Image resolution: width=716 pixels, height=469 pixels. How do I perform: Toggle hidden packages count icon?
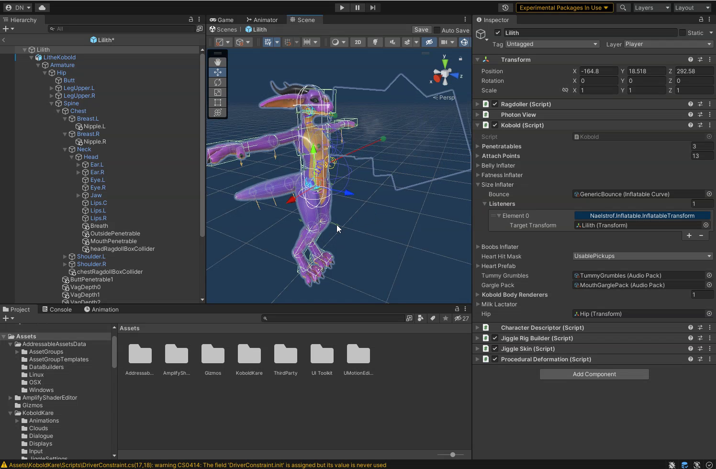(462, 318)
